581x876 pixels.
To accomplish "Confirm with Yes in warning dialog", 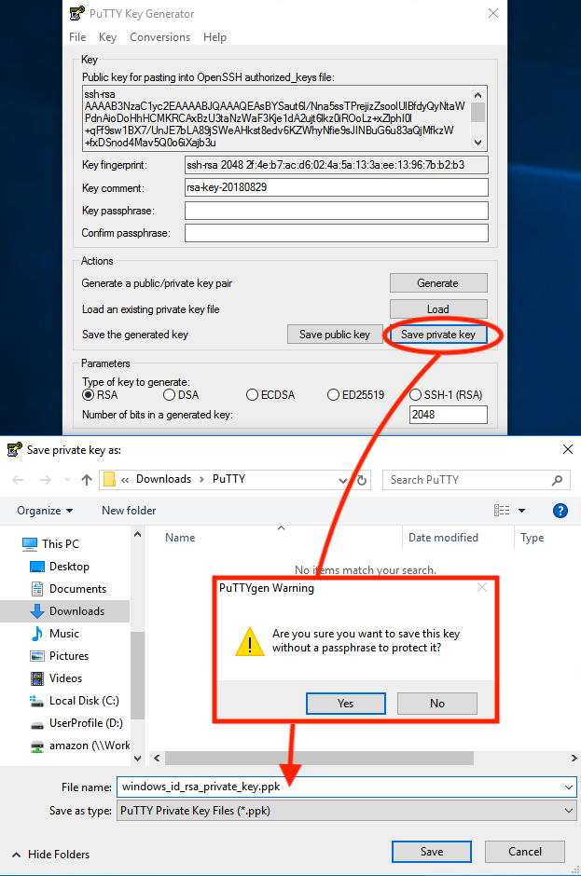I will [x=346, y=703].
